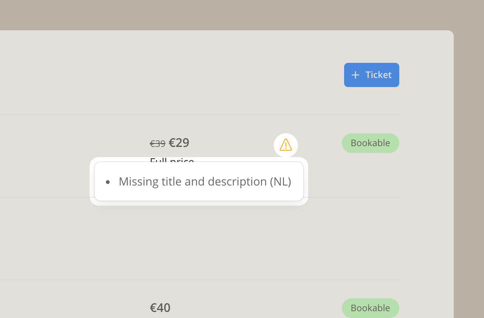484x318 pixels.
Task: Click the empty space left of the €39 price
Action: [76, 143]
